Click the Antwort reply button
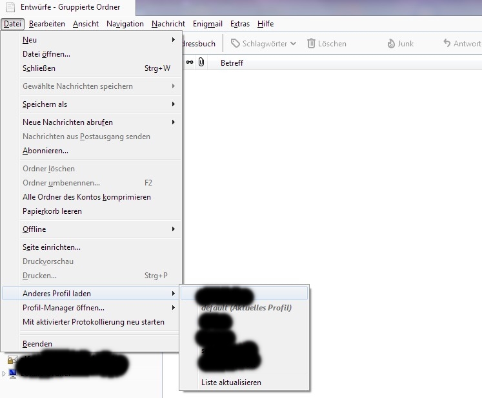482x398 pixels. point(462,44)
